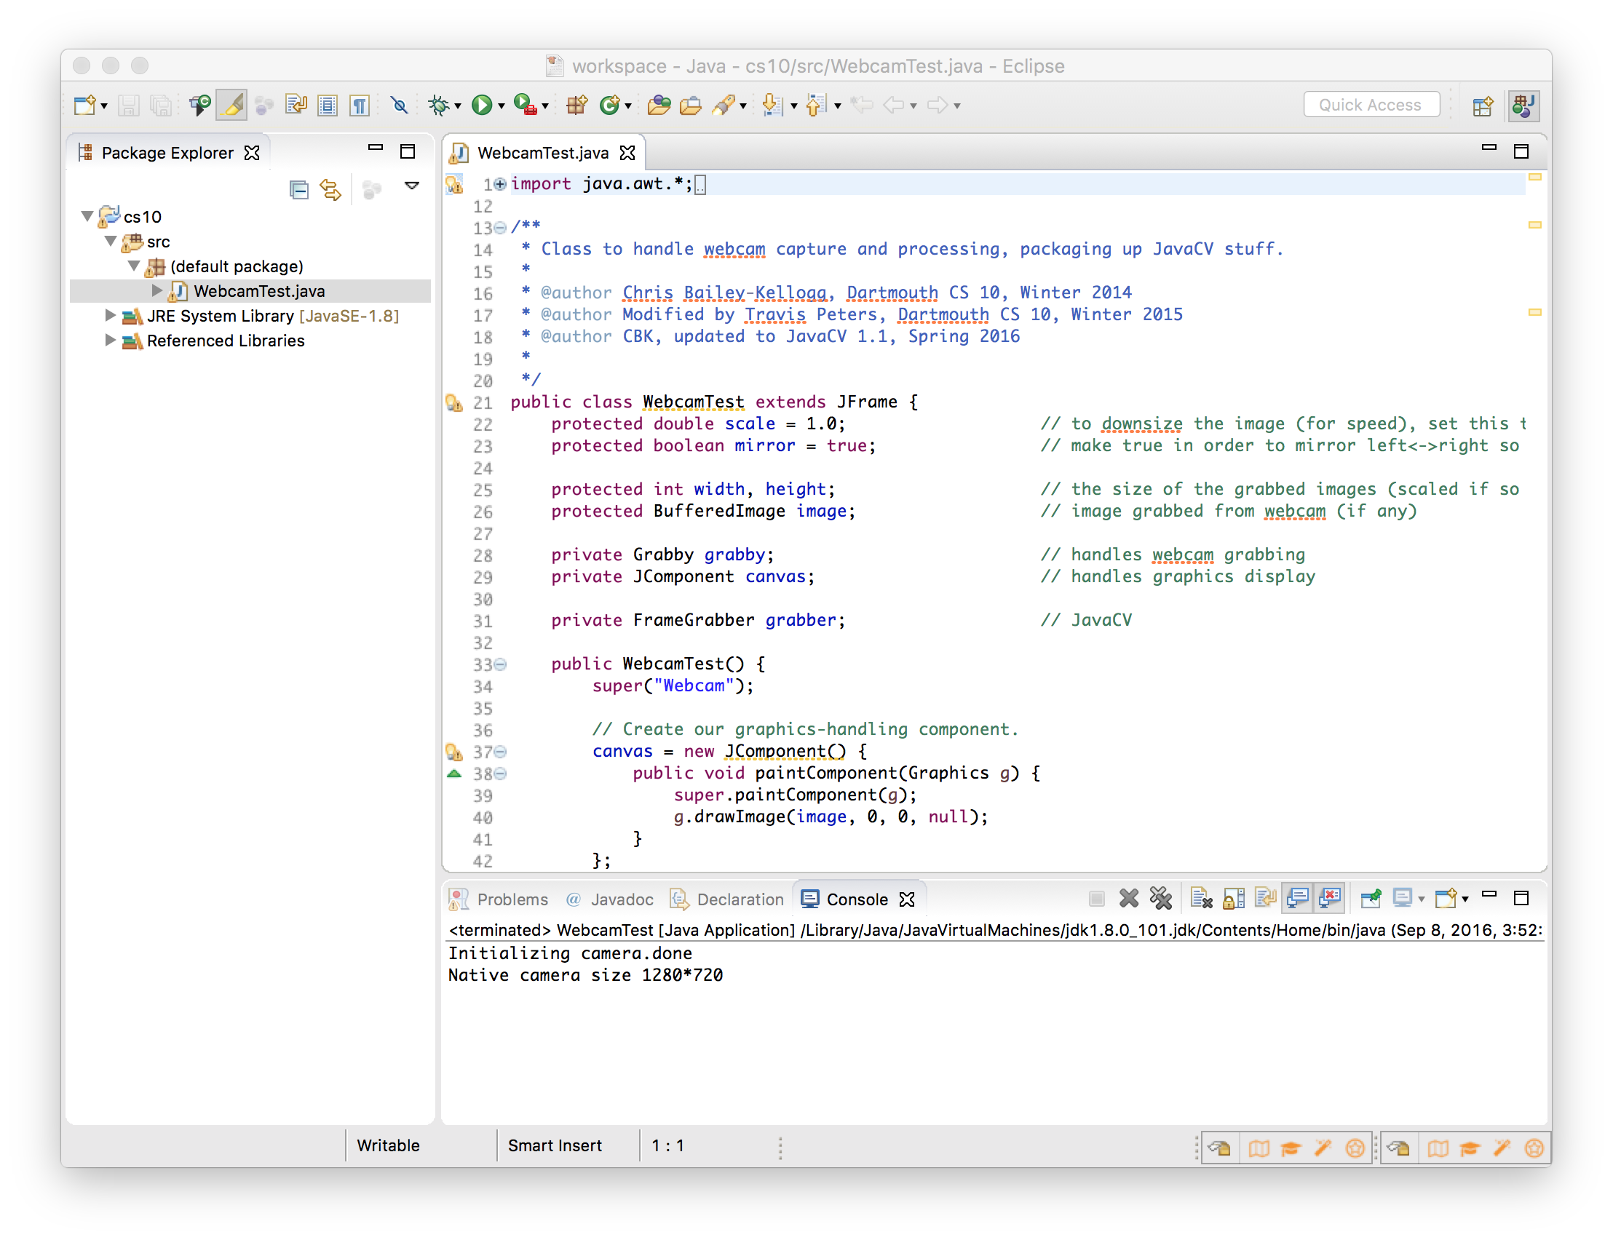Click override indicator on line 38
Viewport: 1613px width, 1240px height.
point(454,774)
